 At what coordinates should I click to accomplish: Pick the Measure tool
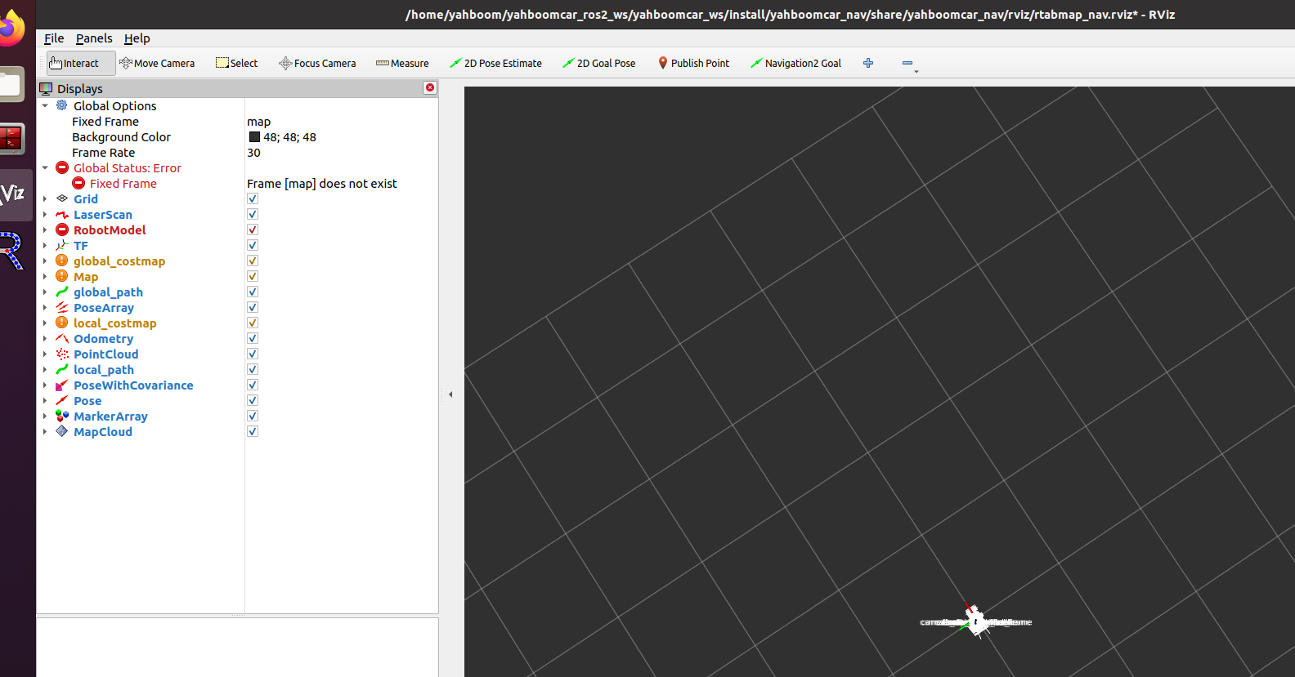tap(402, 63)
